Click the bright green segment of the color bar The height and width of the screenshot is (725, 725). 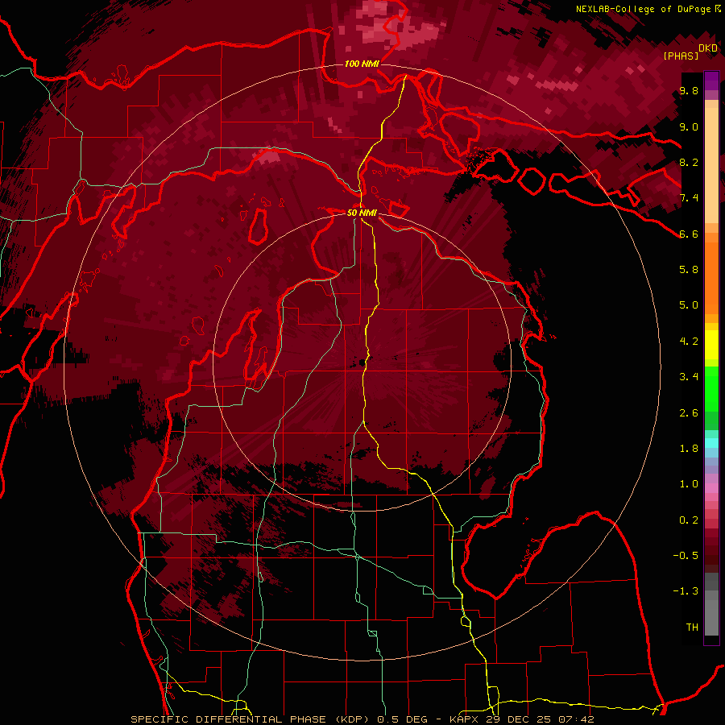pyautogui.click(x=711, y=389)
